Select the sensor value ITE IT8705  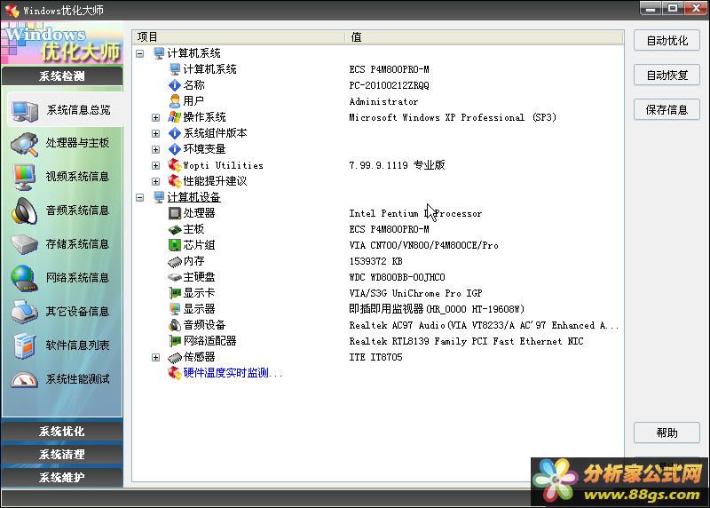pyautogui.click(x=375, y=357)
